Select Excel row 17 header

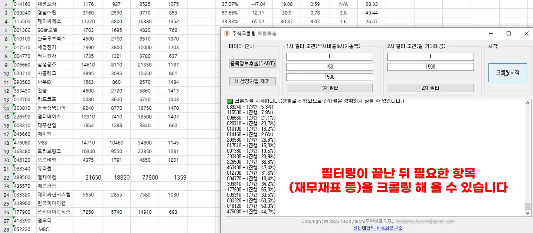[6, 134]
